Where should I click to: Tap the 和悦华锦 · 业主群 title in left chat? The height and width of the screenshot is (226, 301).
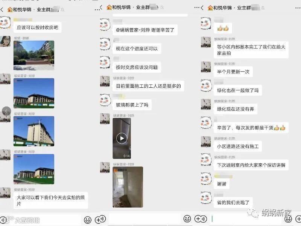(33, 9)
